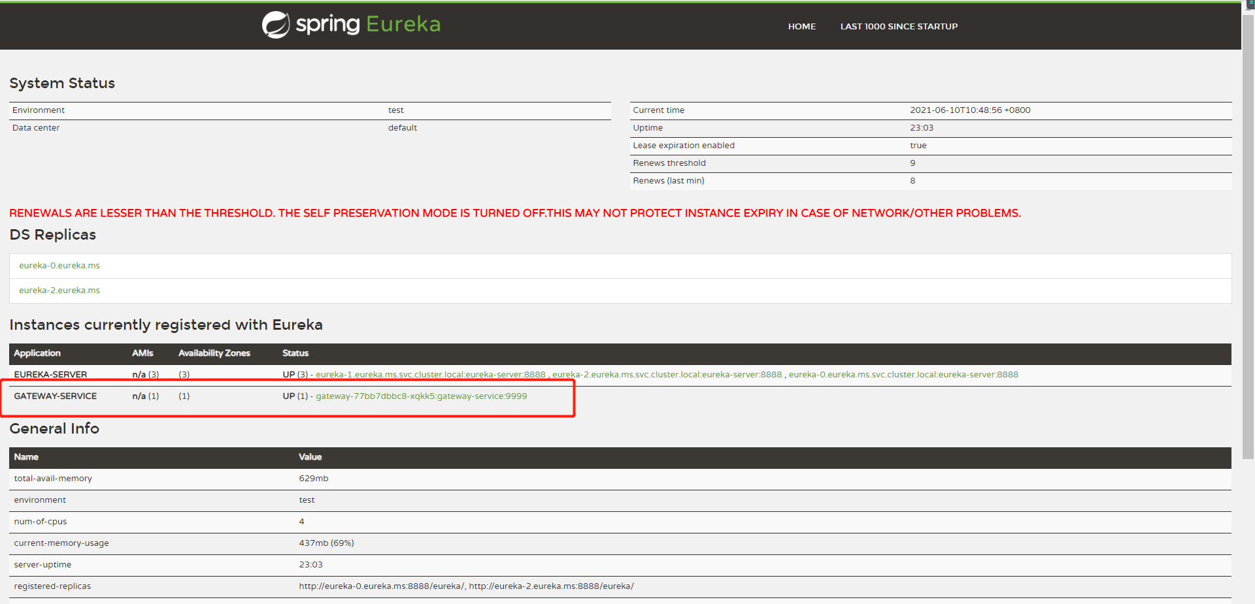
Task: Open eureka-2.eureka.ms replica link
Action: pos(59,291)
